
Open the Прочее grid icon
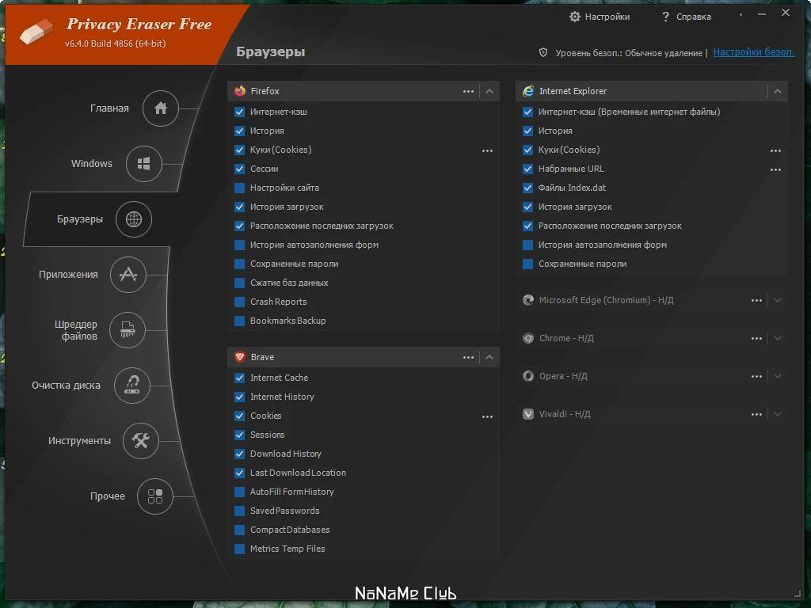click(x=154, y=496)
